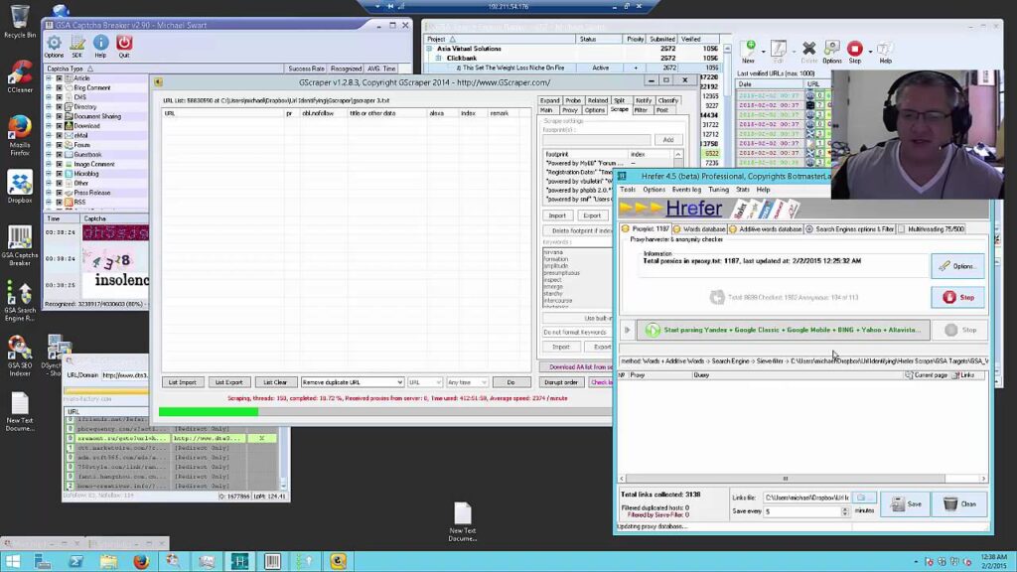1017x572 pixels.
Task: Click the Windows Start button
Action: tap(12, 561)
